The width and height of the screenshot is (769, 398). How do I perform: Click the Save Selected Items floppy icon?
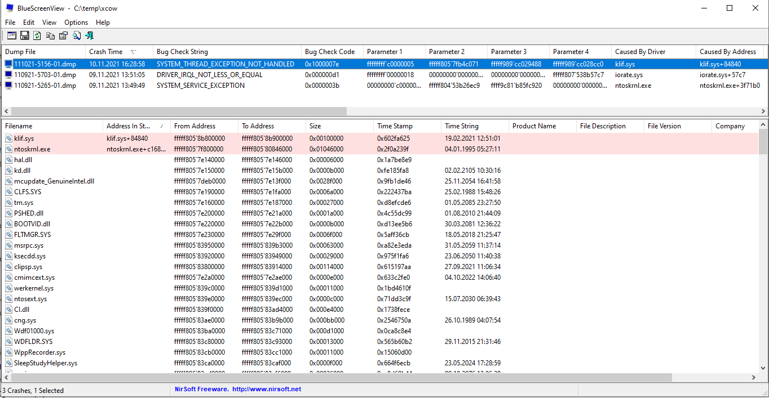[24, 35]
